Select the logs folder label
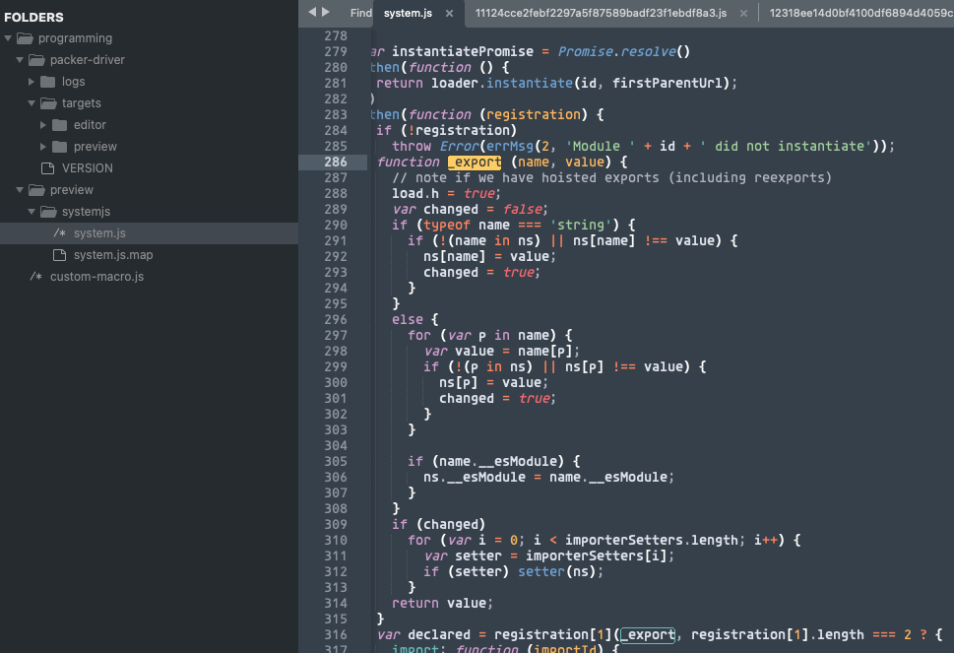Image resolution: width=954 pixels, height=653 pixels. pos(73,82)
